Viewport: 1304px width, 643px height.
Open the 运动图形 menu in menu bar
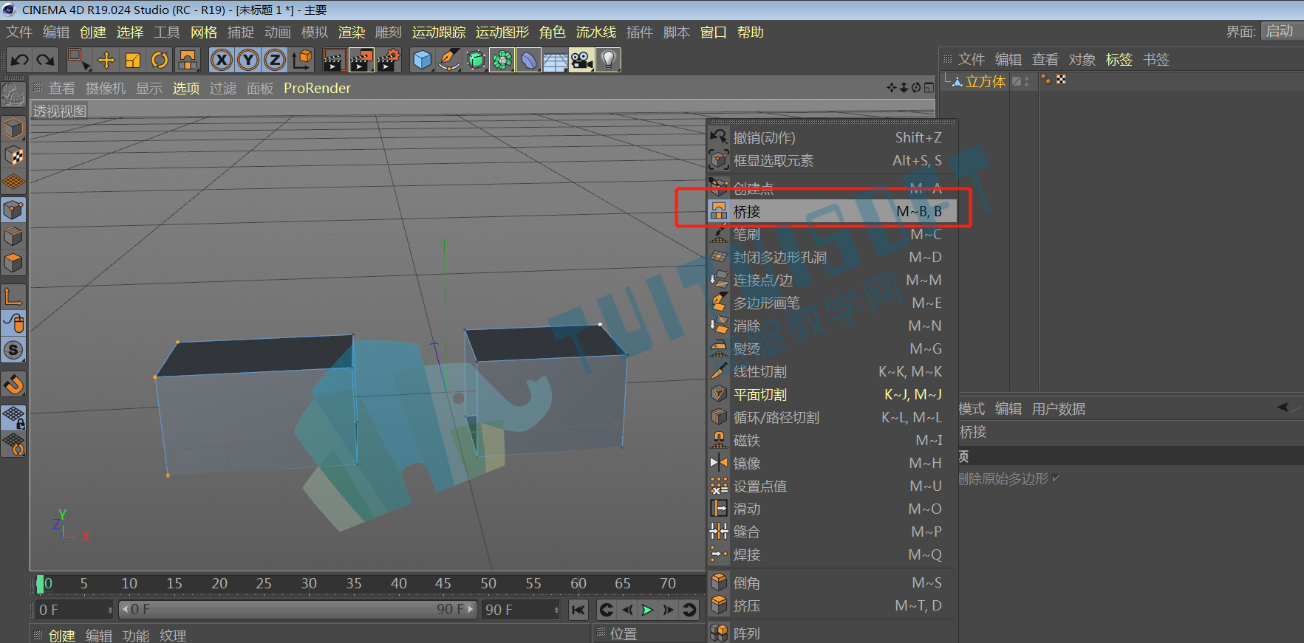tap(502, 32)
